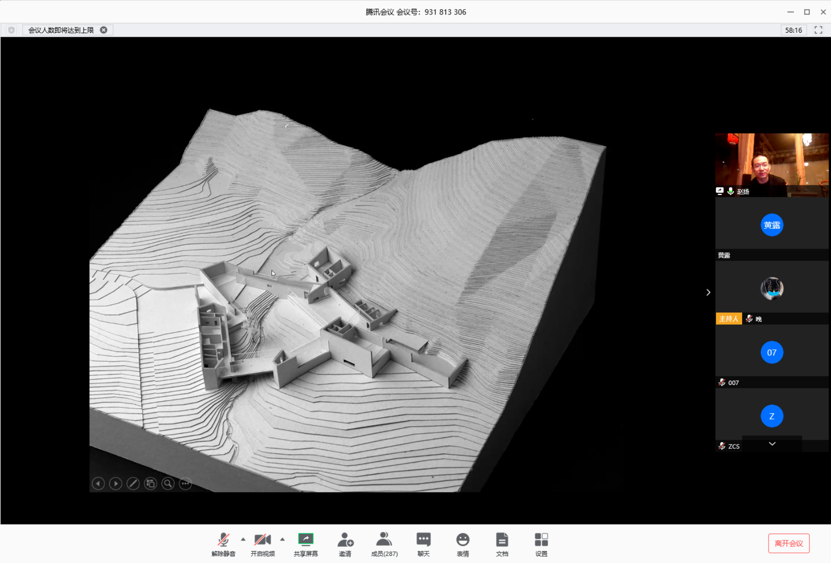Open the Emoji reactions (表情) icon

pos(462,544)
